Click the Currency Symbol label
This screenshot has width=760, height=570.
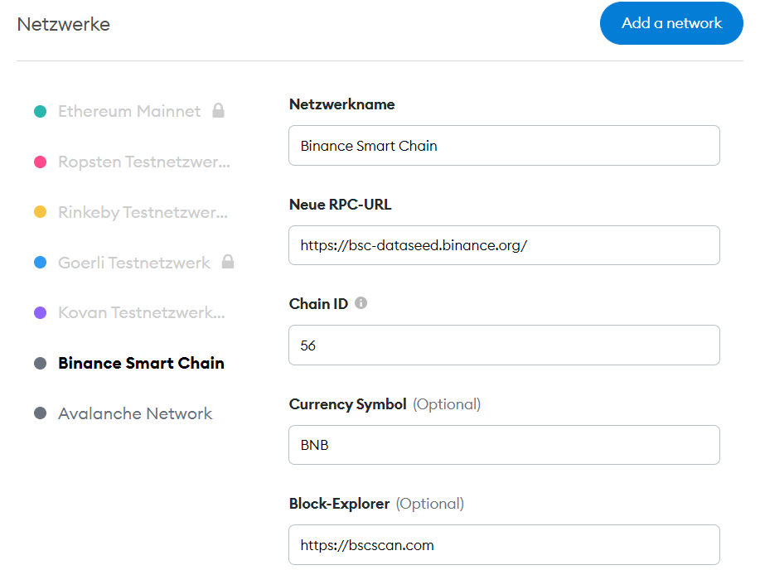[x=347, y=404]
